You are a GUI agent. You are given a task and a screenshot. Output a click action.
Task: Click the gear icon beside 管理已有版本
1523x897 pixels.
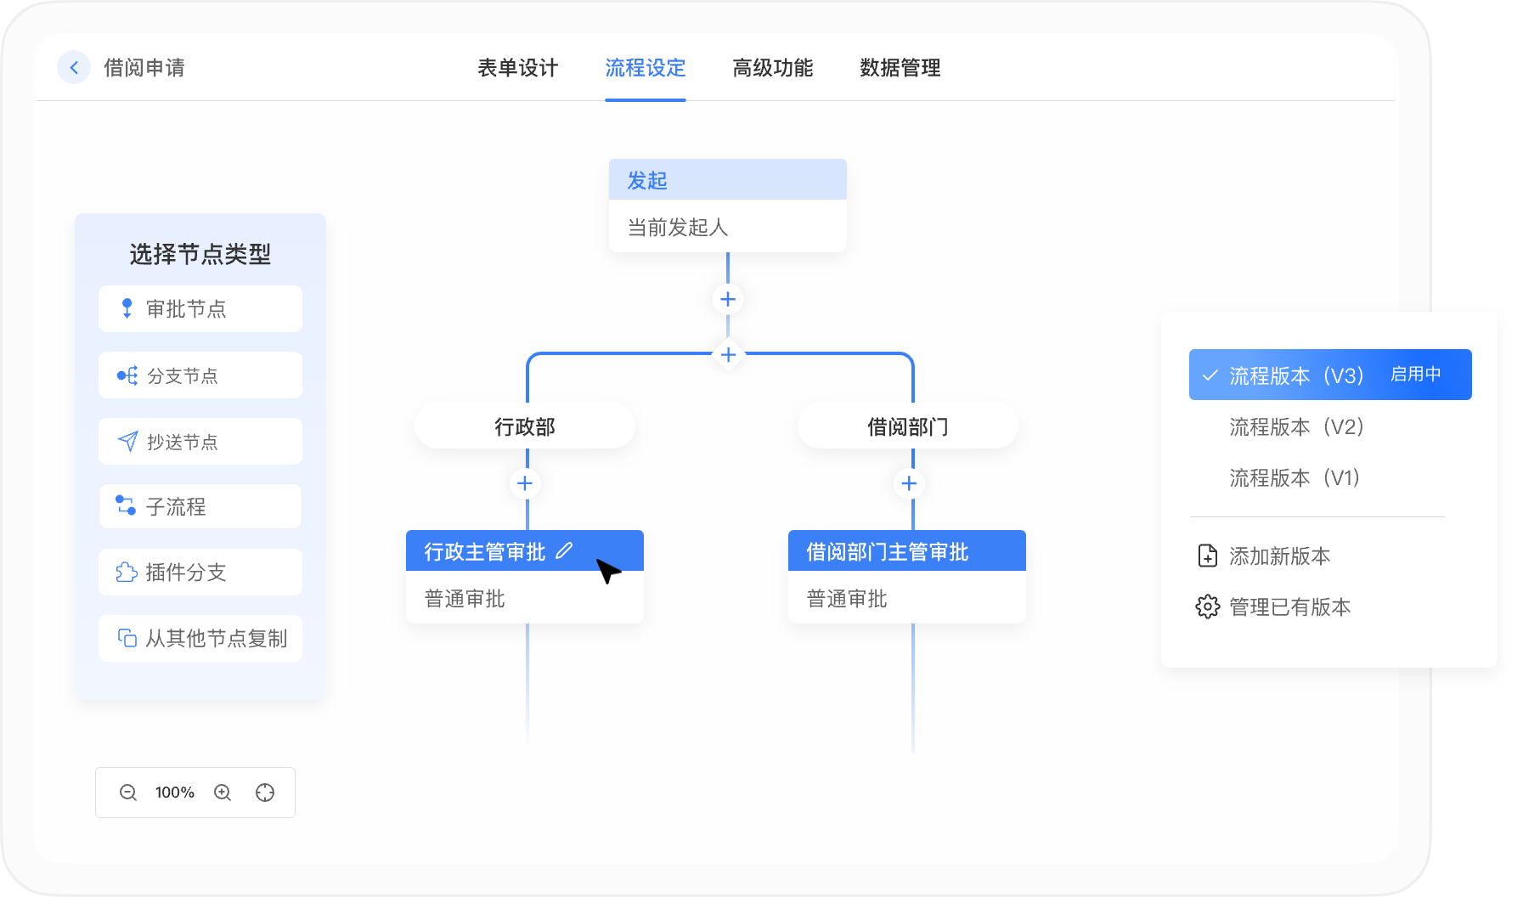point(1208,606)
